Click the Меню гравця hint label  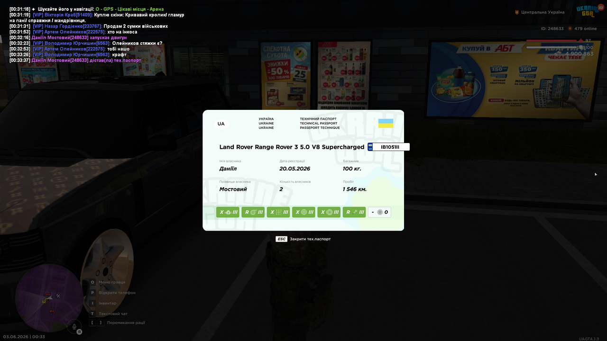click(x=112, y=282)
